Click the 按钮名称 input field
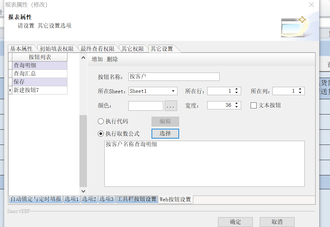The width and height of the screenshot is (330, 227). [x=174, y=77]
